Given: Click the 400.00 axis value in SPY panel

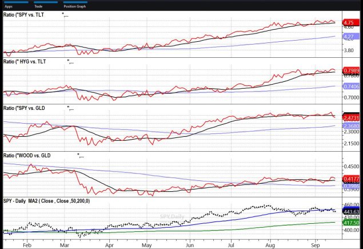Looking at the screenshot, I should 352,230.
